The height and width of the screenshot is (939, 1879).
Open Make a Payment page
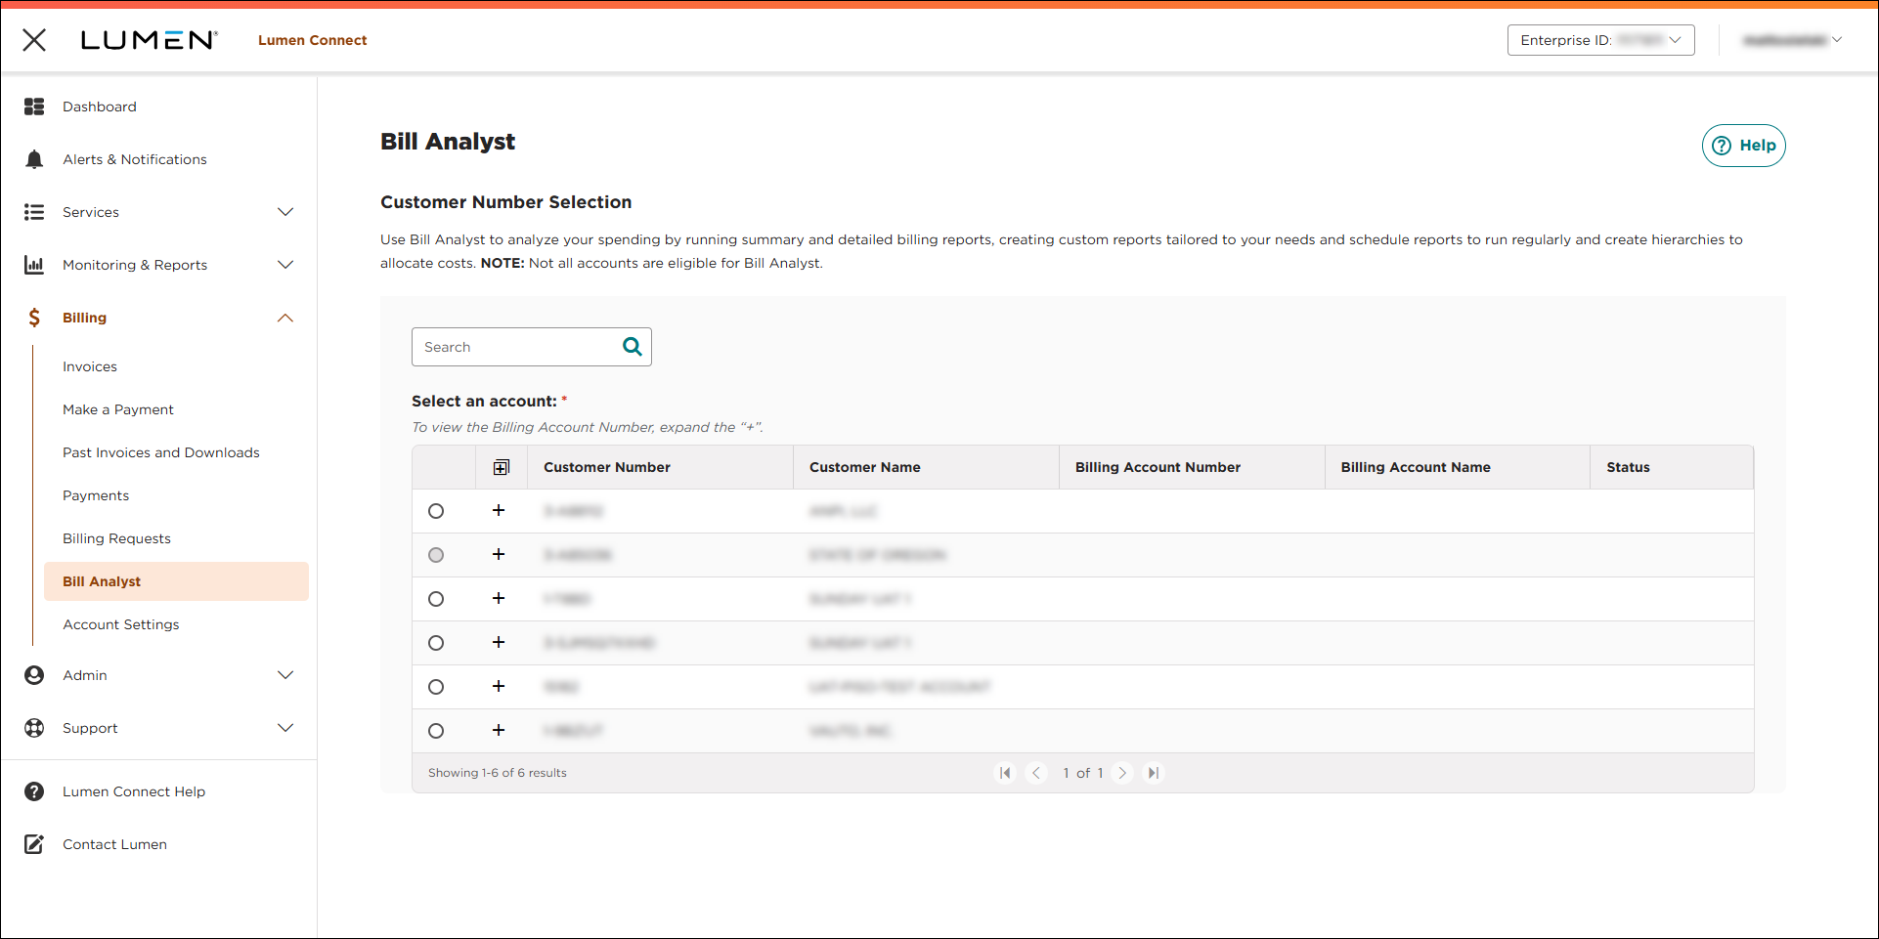(x=118, y=409)
